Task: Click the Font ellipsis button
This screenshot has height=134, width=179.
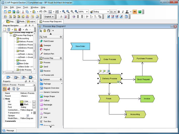Action: tap(34, 107)
